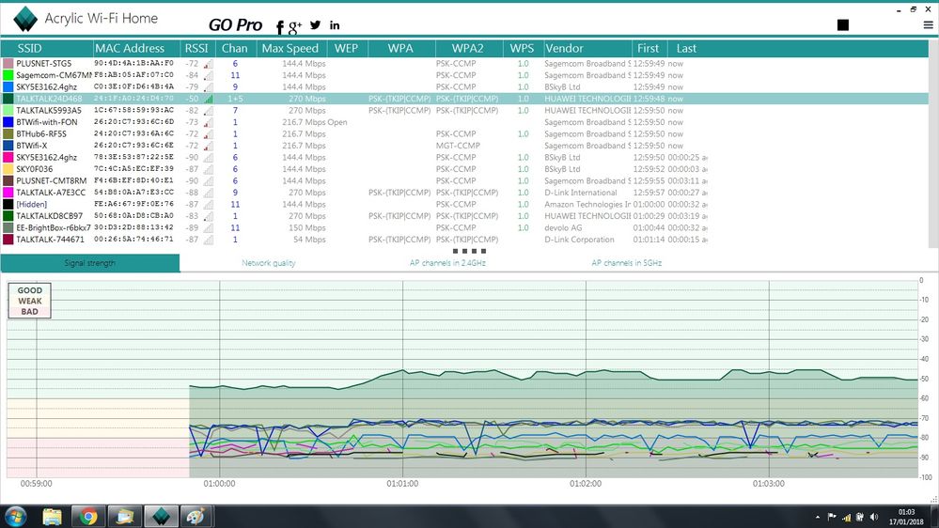Screen dimensions: 939x528
Task: Click Acrylic Wi-Fi taskbar icon
Action: click(161, 516)
